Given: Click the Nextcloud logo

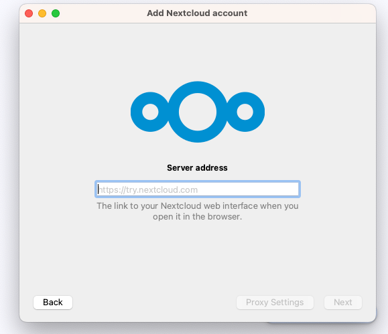Looking at the screenshot, I should click(x=198, y=112).
